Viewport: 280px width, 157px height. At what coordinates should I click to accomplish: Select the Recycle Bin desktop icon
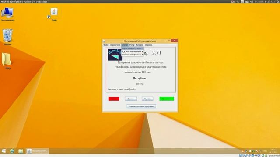[7, 37]
